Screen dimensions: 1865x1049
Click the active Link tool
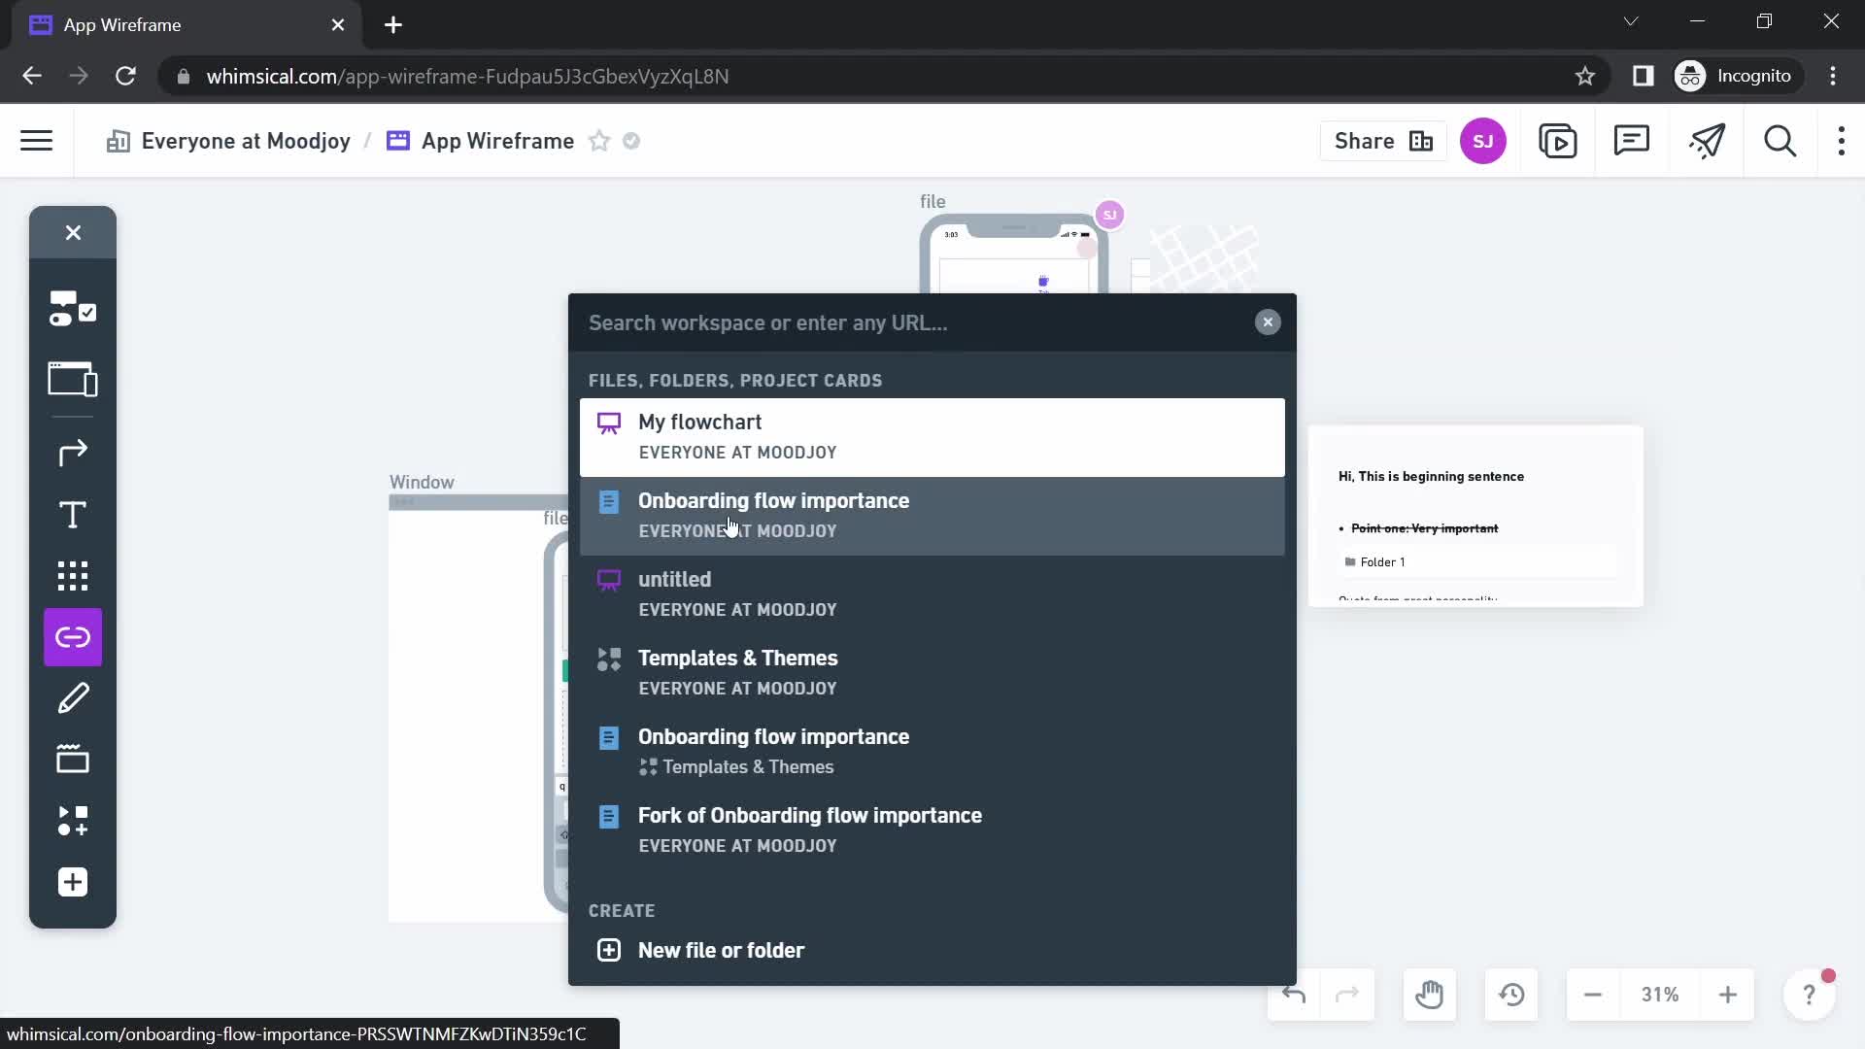[x=73, y=637]
